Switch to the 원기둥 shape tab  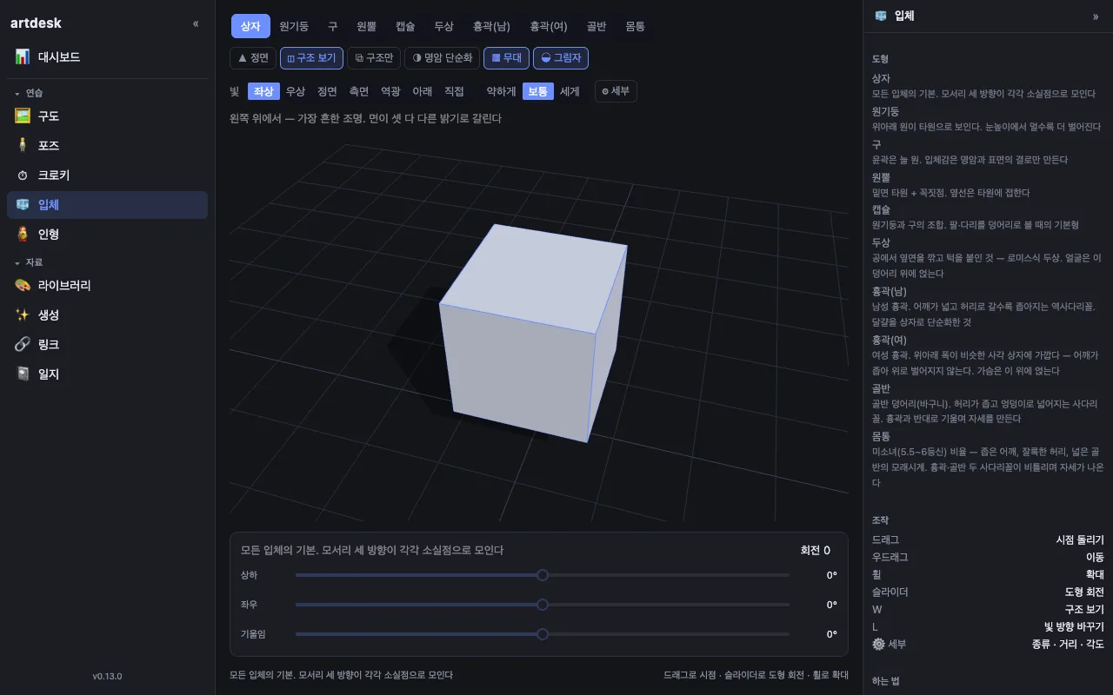(294, 27)
